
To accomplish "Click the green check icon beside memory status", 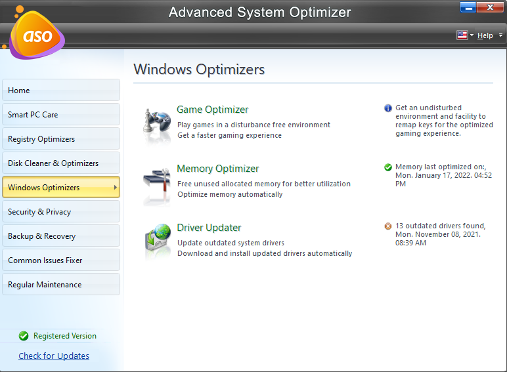I will point(388,167).
